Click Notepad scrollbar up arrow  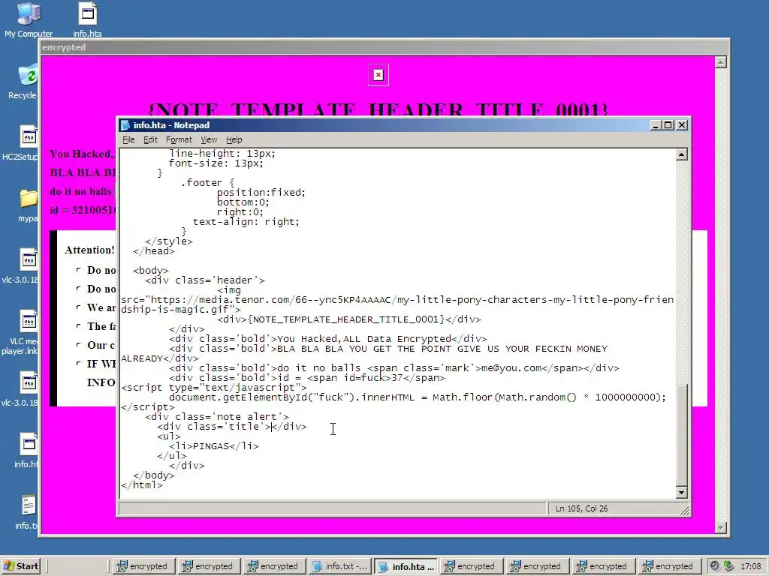pos(681,154)
